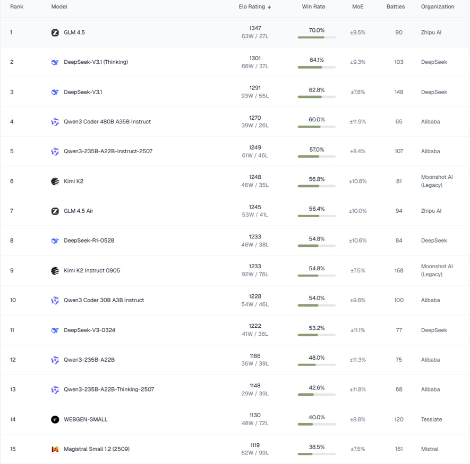Click the DeepSeek-V3.1 (Thinking) whale icon
The image size is (470, 464).
point(55,62)
